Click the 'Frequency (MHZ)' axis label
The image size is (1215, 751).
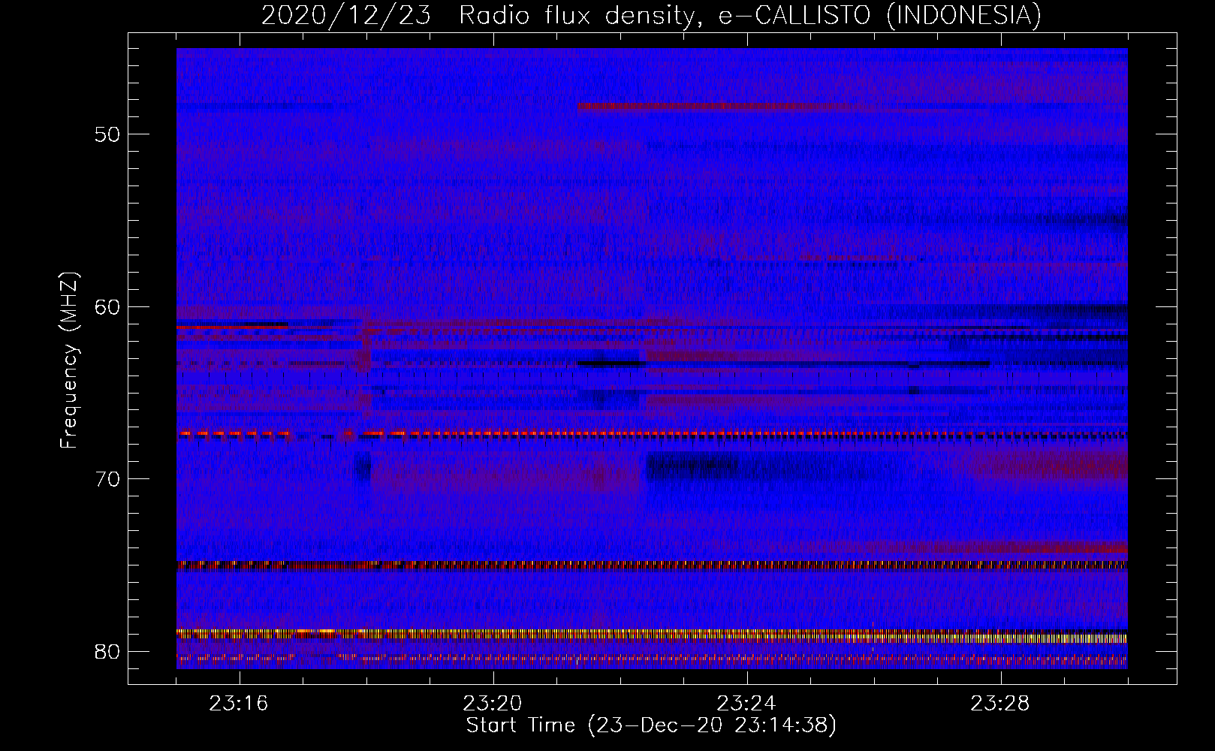(x=69, y=360)
